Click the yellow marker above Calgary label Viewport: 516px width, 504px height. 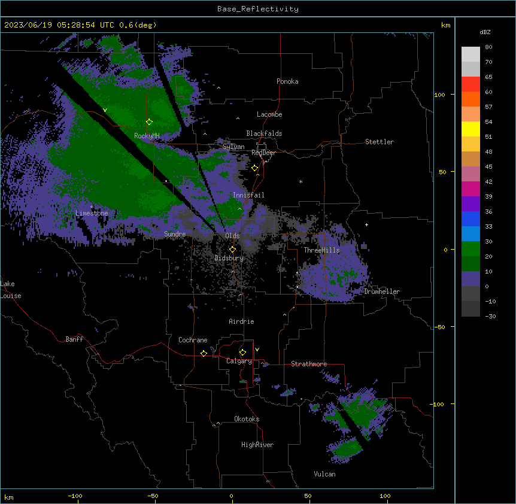242,353
